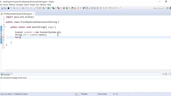Open the Help menu
This screenshot has width=171, height=96.
click(49, 5)
